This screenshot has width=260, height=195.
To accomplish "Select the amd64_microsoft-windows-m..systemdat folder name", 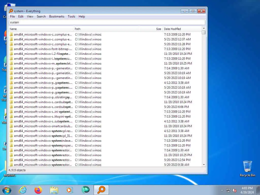I will tap(43, 63).
